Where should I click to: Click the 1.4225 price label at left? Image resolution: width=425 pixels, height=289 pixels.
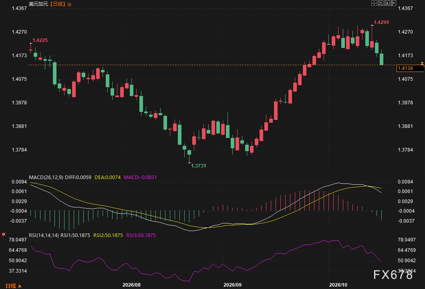tap(40, 40)
